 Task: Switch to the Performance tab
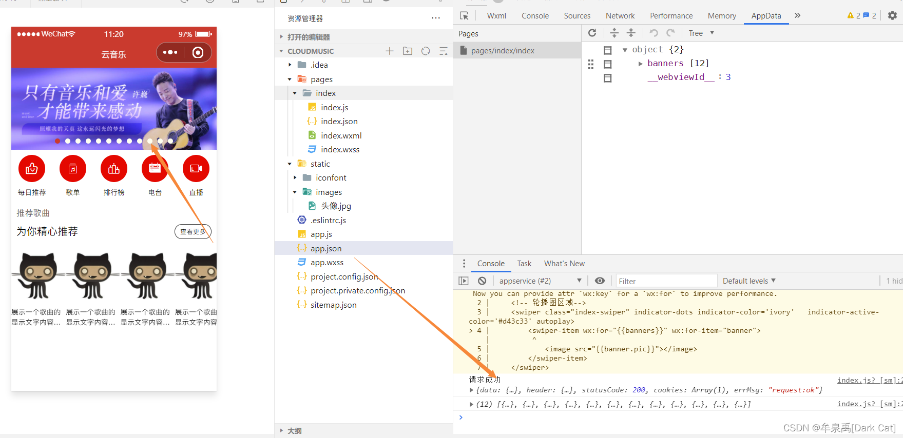[671, 16]
